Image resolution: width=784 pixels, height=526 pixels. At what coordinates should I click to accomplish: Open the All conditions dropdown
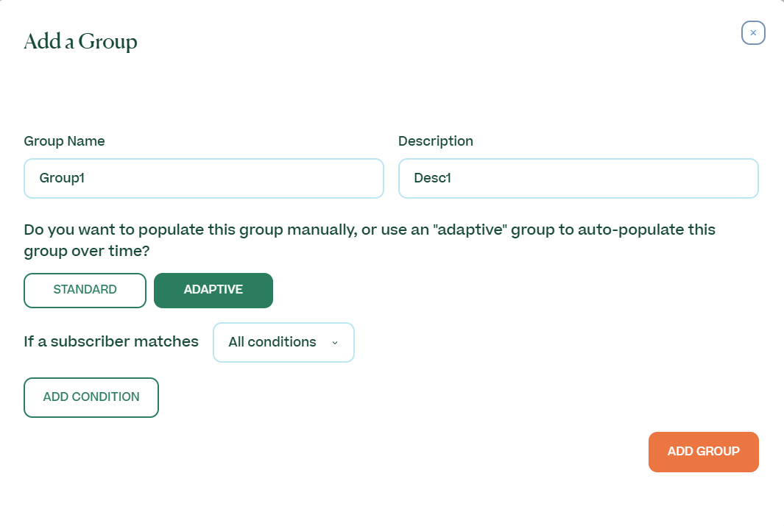tap(283, 342)
